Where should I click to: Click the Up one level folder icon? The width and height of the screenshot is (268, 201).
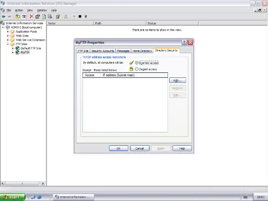point(18,17)
